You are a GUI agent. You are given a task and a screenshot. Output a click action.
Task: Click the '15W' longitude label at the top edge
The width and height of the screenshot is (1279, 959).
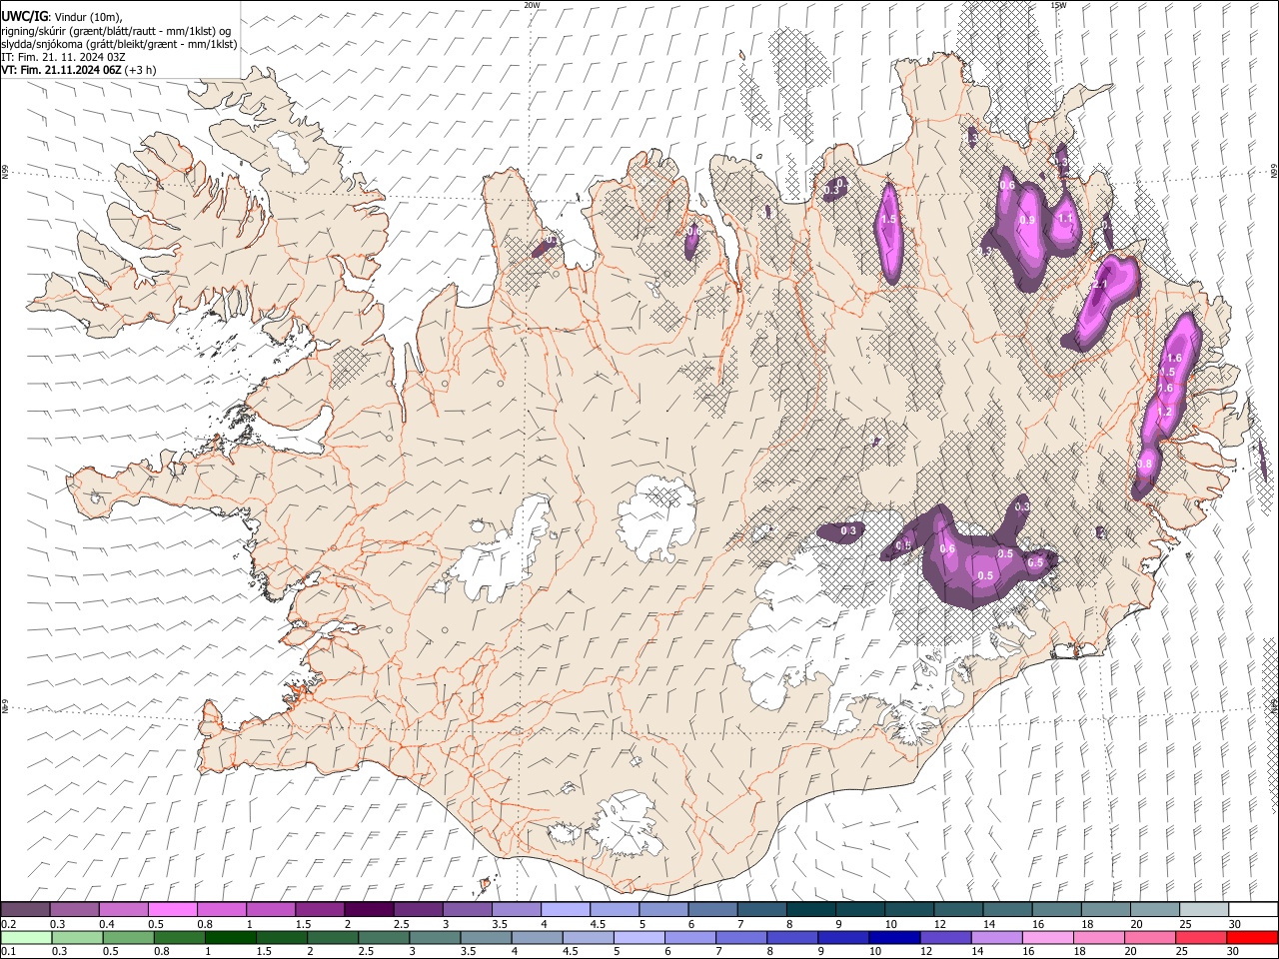pyautogui.click(x=1058, y=5)
